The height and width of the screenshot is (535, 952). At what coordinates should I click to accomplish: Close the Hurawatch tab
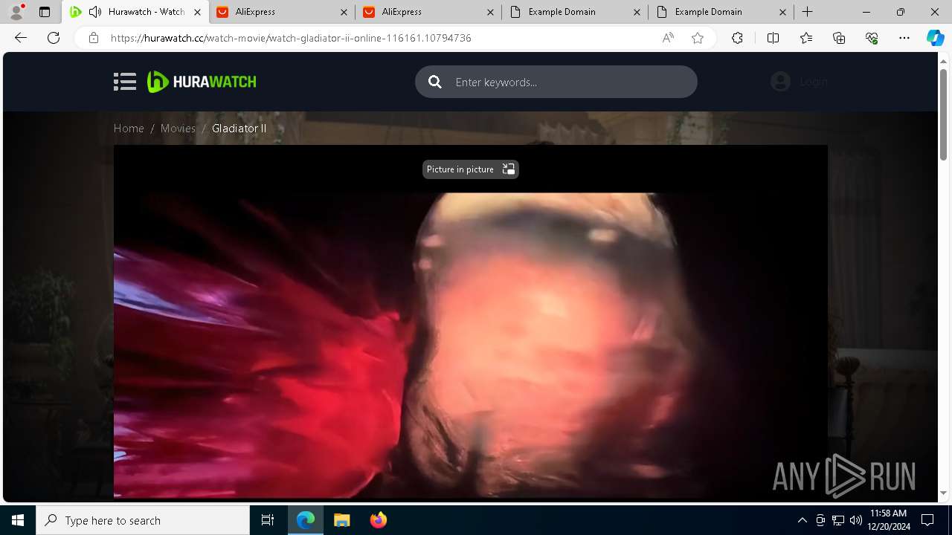click(197, 12)
